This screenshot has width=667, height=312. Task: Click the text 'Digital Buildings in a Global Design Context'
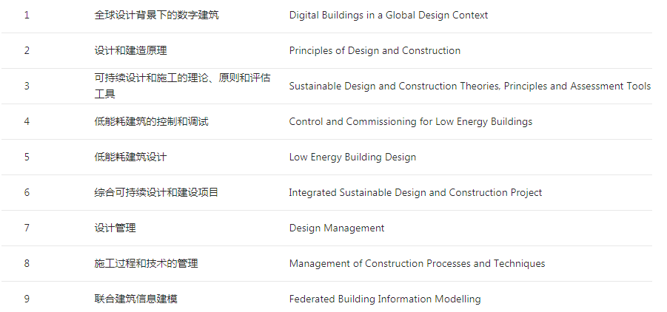pyautogui.click(x=388, y=16)
